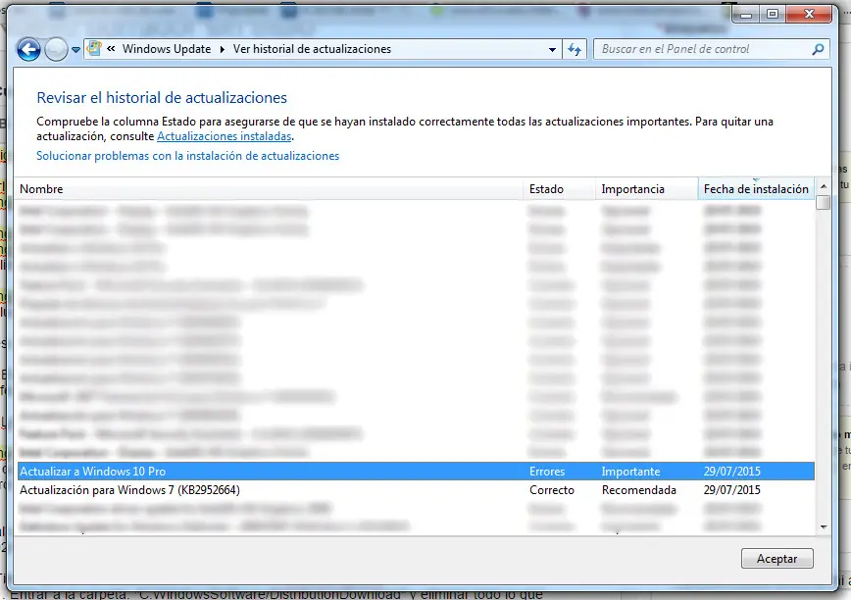851x600 pixels.
Task: Close the Windows Update window
Action: click(809, 14)
